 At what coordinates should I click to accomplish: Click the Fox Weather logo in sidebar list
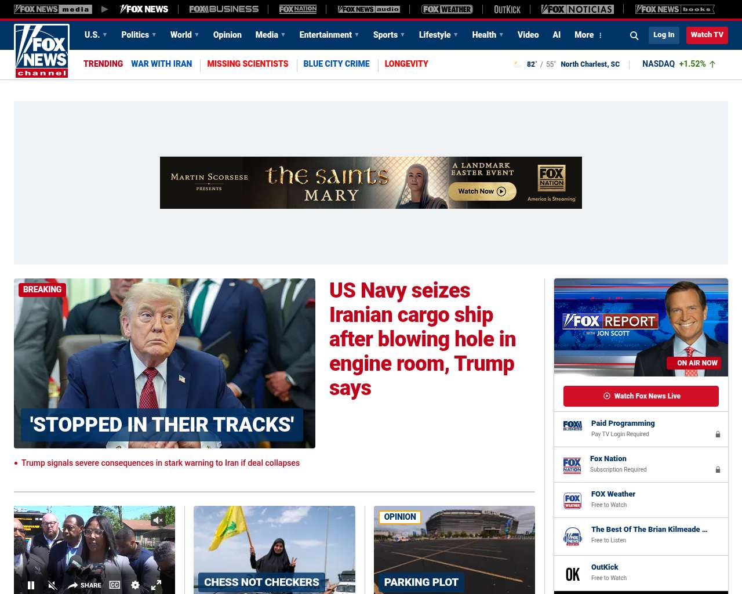[573, 501]
